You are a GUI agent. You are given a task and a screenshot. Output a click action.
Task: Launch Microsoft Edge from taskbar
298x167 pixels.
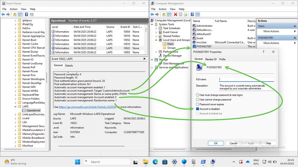(x=155, y=162)
